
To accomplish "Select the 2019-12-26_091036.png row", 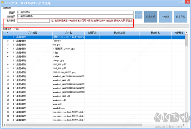I will (x=68, y=72).
